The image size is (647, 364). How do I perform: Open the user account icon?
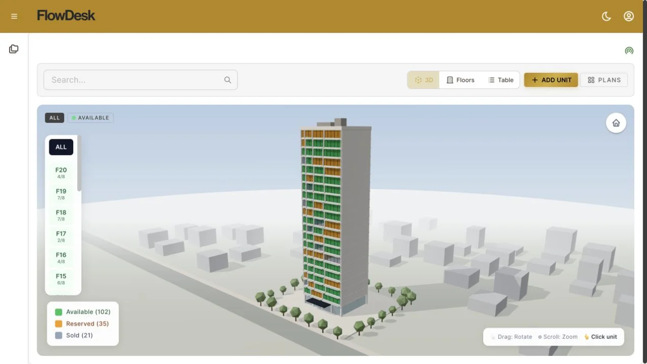(629, 16)
